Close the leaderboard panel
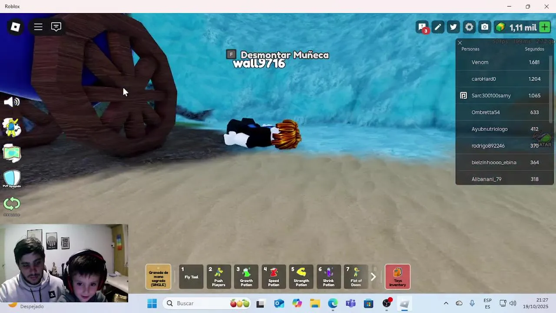Image resolution: width=556 pixels, height=313 pixels. (x=460, y=43)
